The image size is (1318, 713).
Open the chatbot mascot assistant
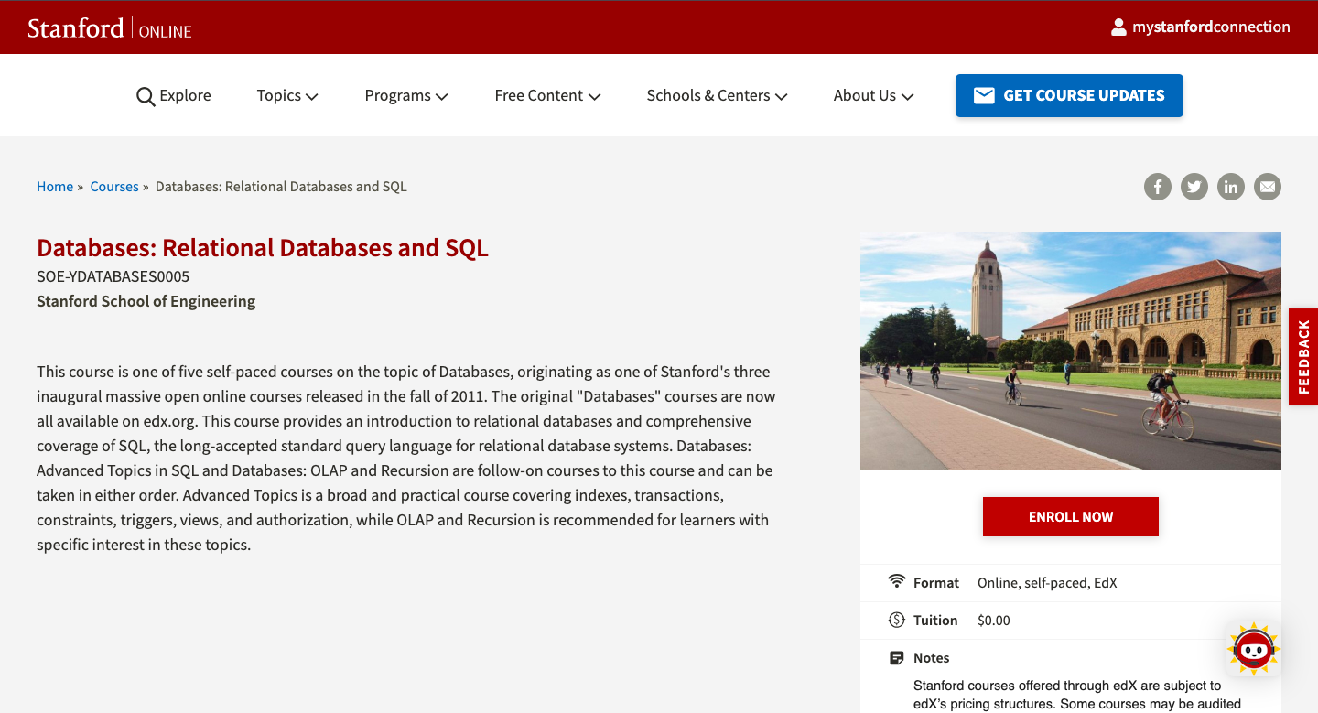point(1253,649)
